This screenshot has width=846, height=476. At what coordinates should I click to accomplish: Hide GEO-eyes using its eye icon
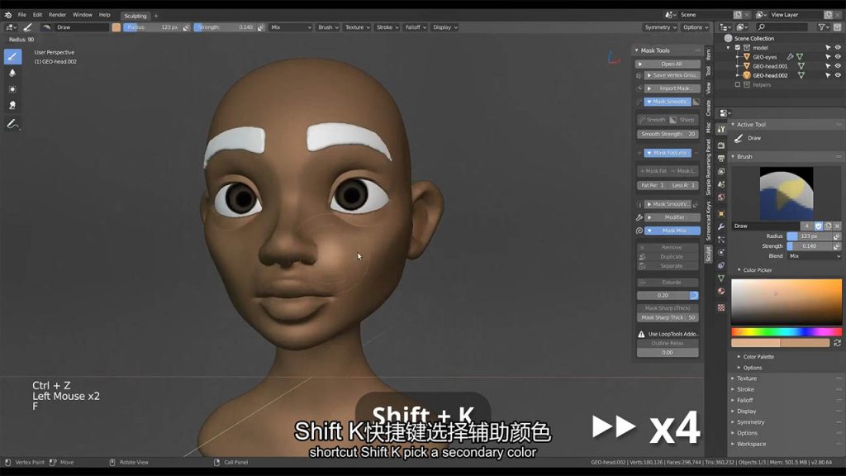coord(838,57)
